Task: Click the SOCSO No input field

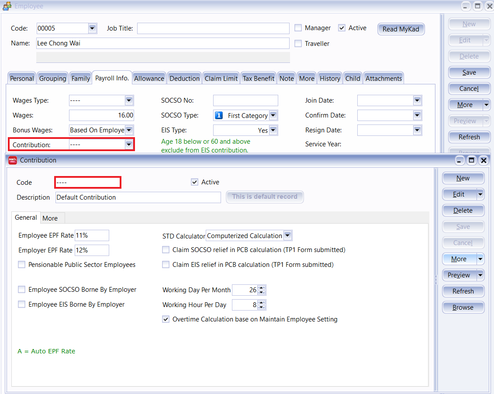Action: pyautogui.click(x=245, y=100)
